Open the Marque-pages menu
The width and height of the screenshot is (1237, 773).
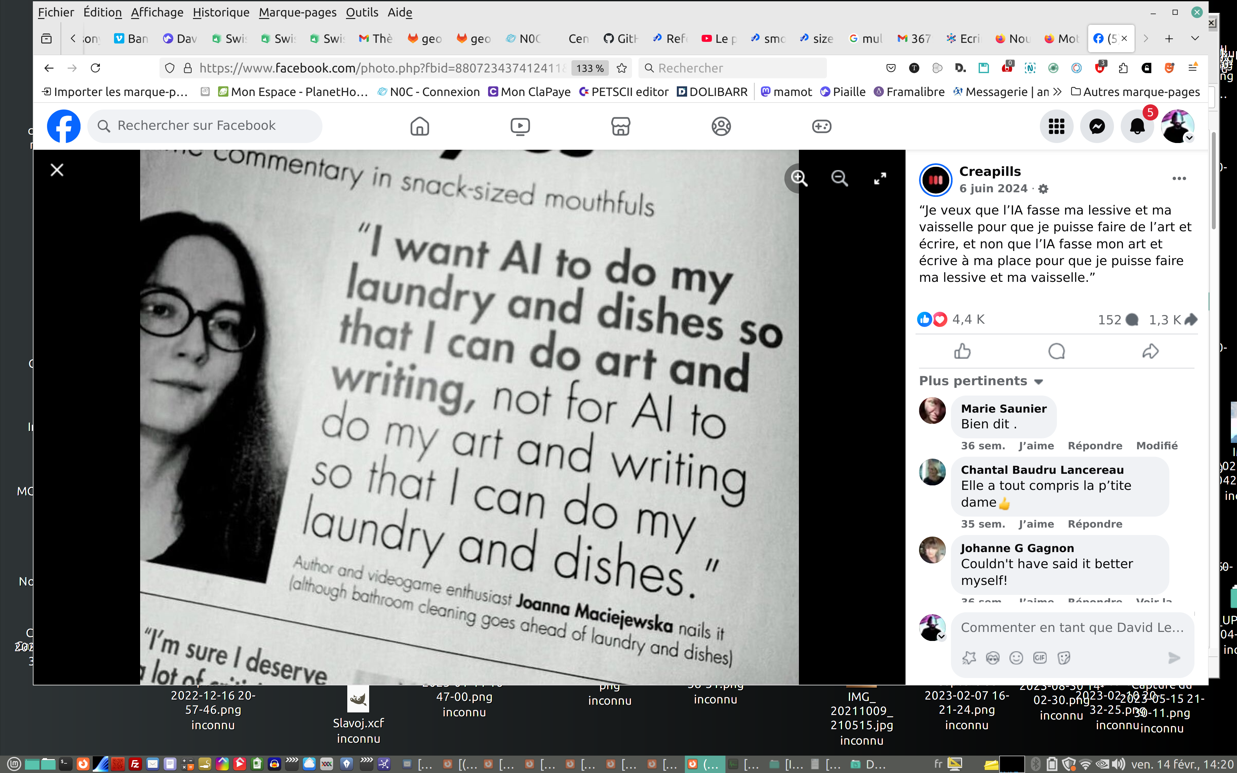(x=298, y=12)
